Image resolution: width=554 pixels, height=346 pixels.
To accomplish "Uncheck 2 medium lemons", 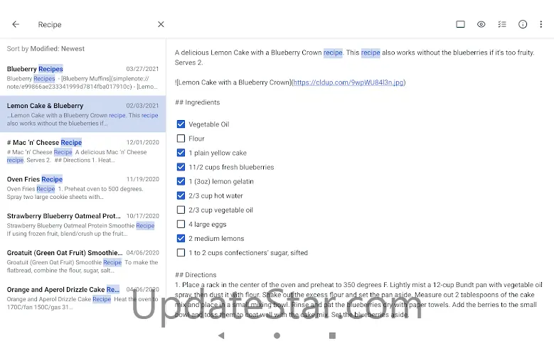I will click(x=181, y=239).
